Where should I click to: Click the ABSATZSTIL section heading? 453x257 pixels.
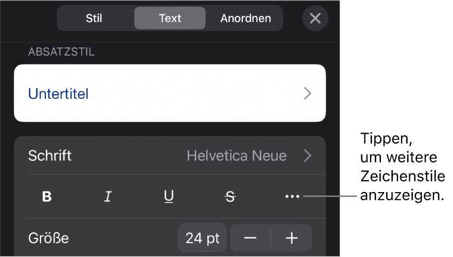click(61, 52)
